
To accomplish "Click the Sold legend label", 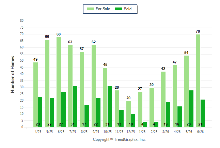I will pyautogui.click(x=128, y=9).
